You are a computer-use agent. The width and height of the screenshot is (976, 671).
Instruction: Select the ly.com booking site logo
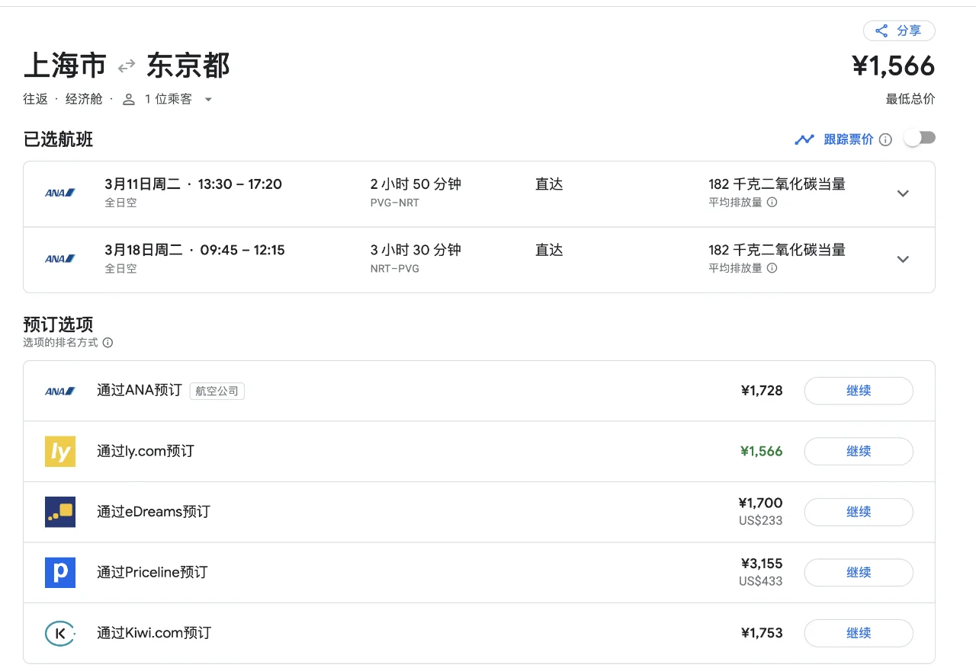coord(60,451)
